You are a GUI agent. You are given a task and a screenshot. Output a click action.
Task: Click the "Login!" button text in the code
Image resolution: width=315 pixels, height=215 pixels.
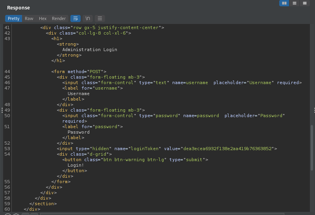[76, 165]
